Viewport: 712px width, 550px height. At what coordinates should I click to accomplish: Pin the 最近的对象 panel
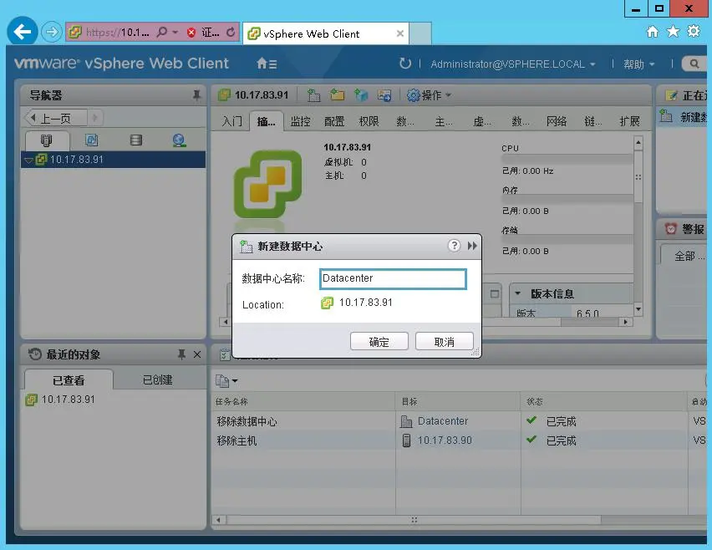coord(181,354)
